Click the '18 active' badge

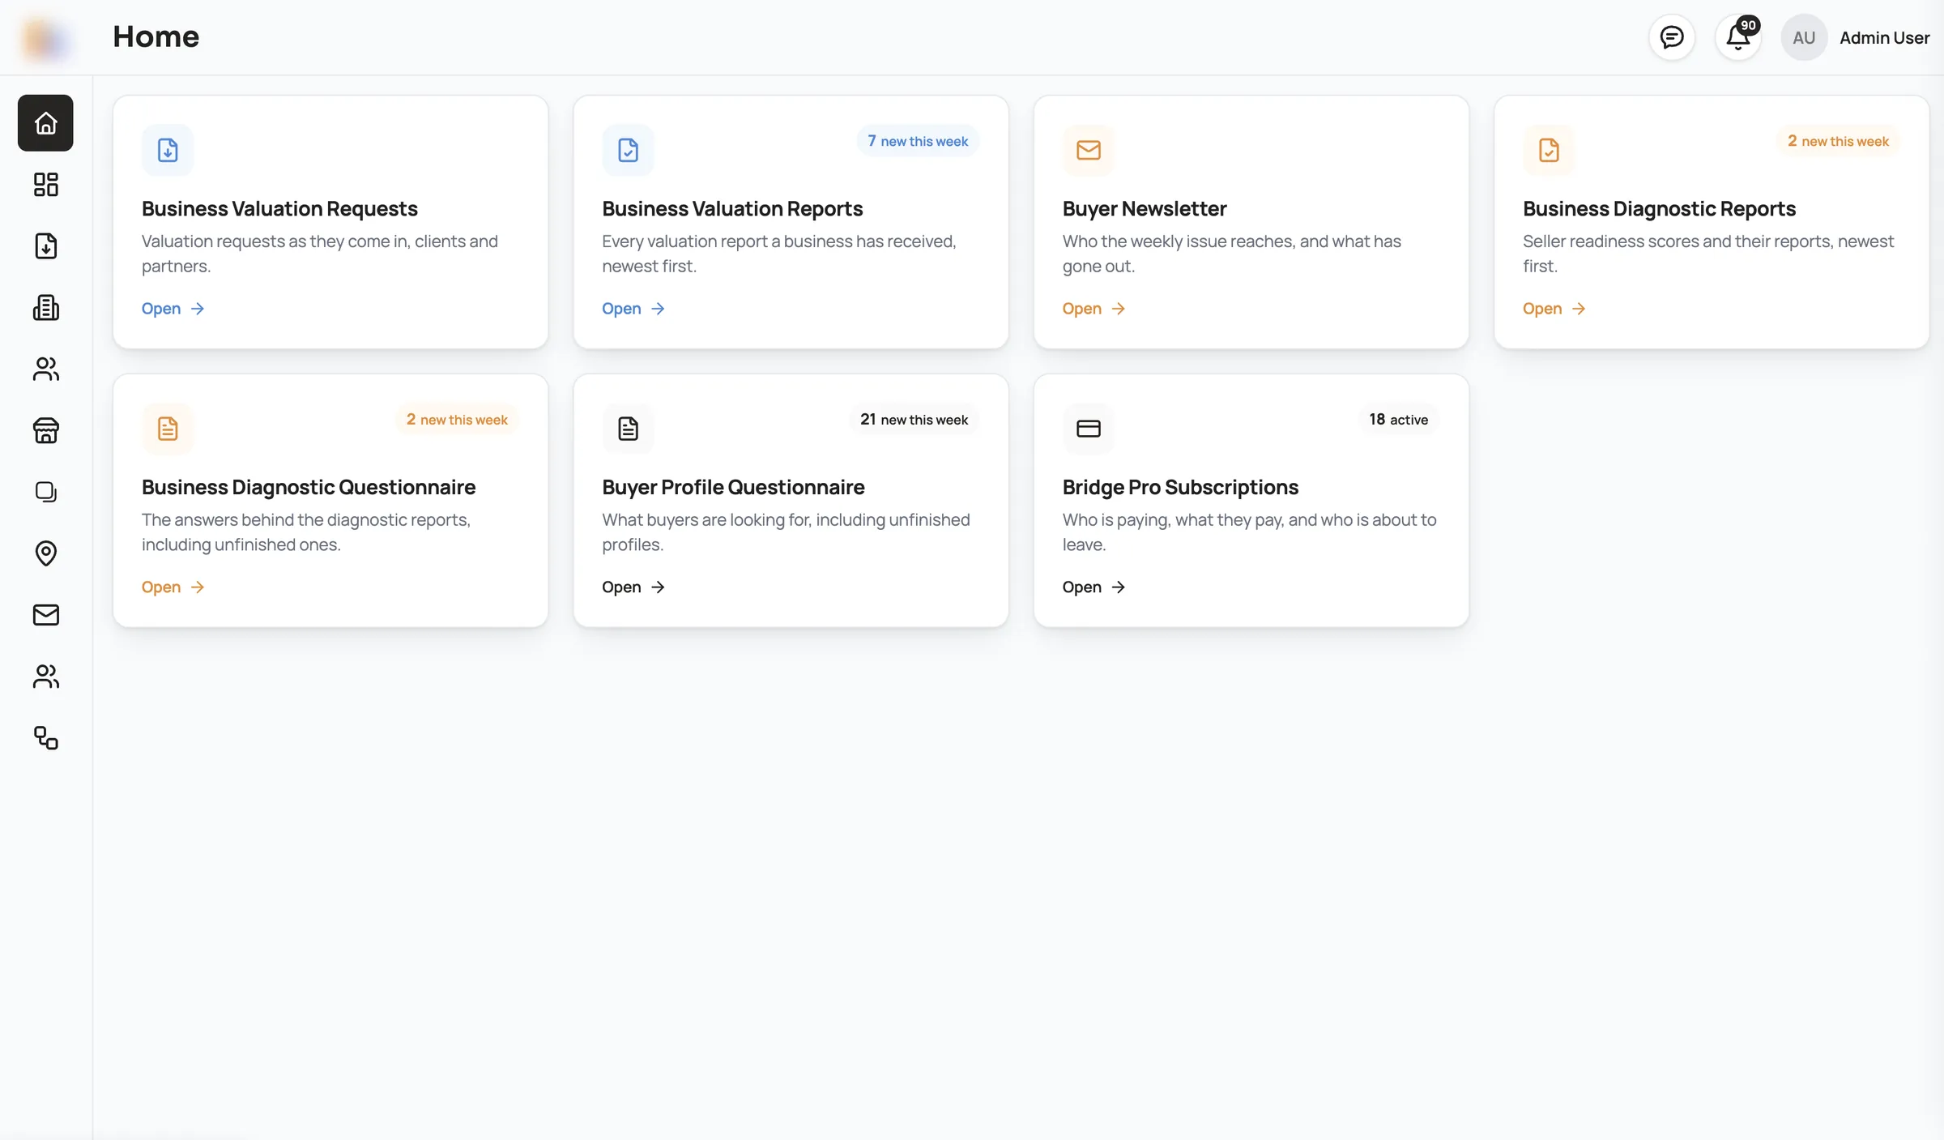(1398, 420)
